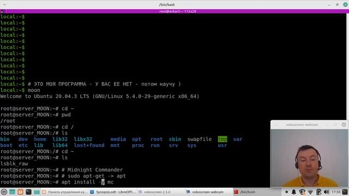
Task: Minimize the /bin/bash terminal window
Action: (329, 5)
